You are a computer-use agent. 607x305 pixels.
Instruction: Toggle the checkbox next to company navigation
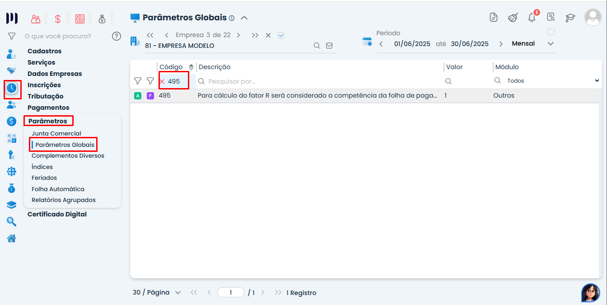(x=281, y=35)
